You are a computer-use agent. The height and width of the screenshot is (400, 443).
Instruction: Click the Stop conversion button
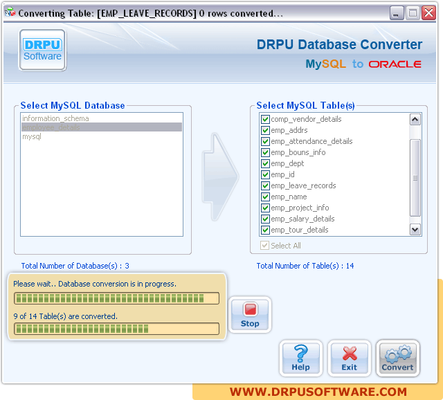(x=250, y=315)
